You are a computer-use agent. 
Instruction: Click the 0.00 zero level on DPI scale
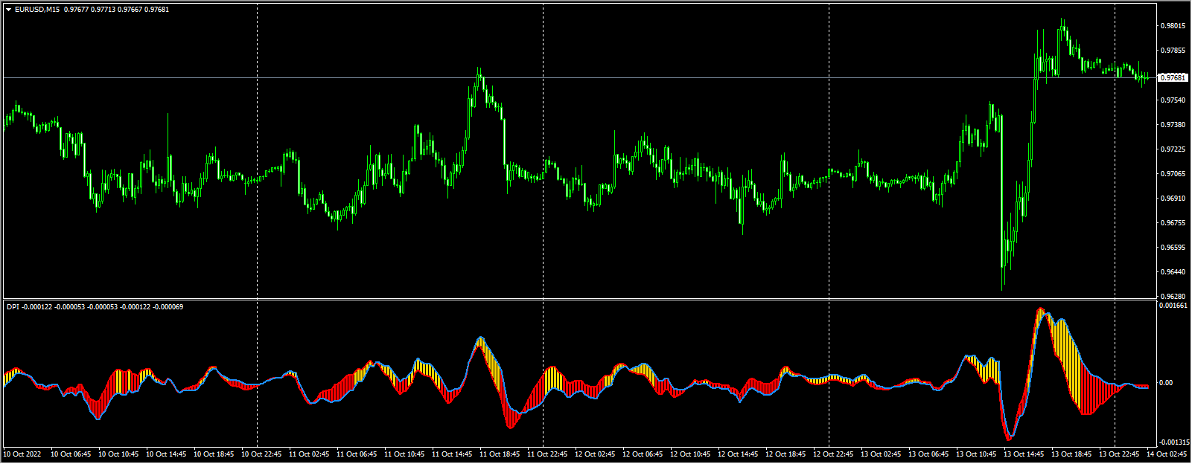[x=1166, y=383]
